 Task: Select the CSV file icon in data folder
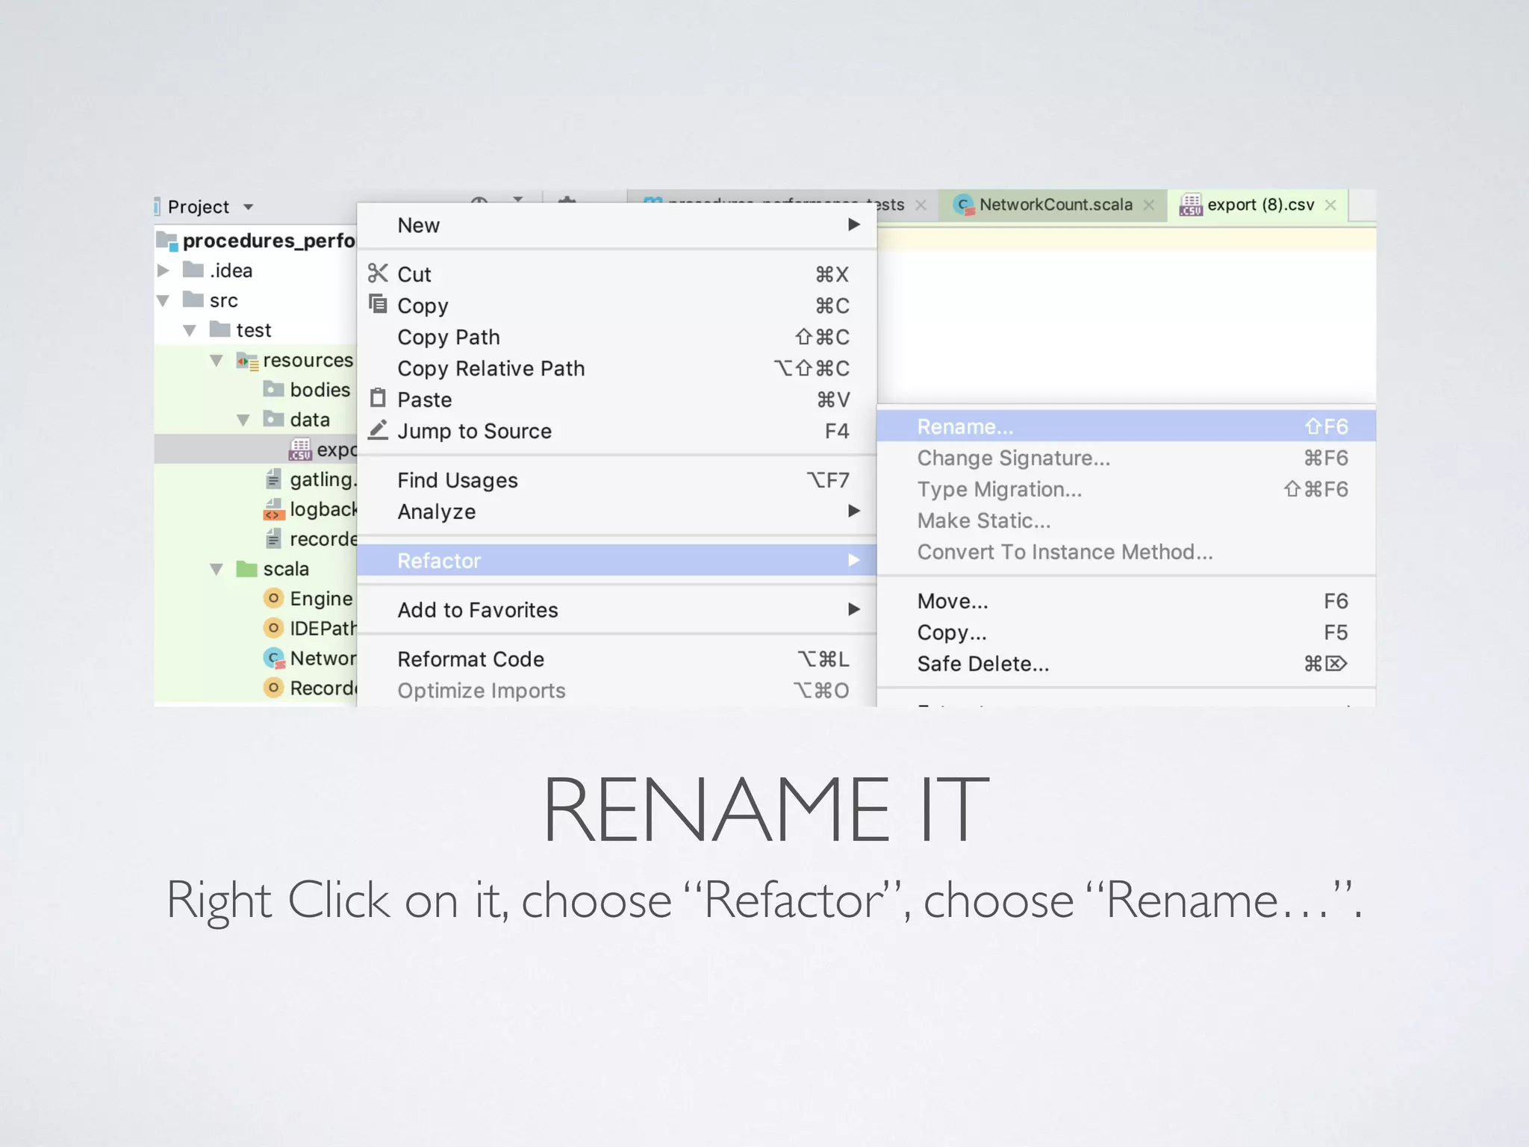pos(300,450)
